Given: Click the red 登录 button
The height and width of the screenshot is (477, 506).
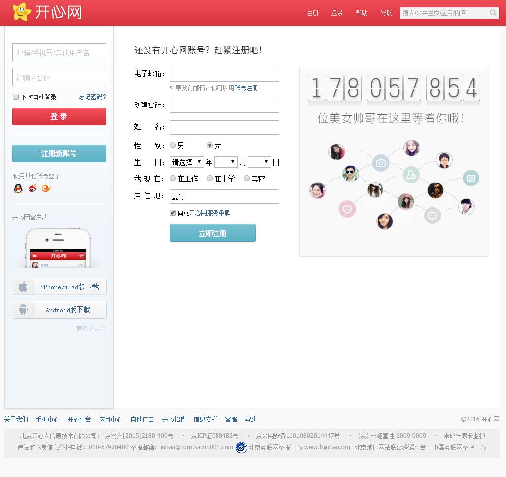Looking at the screenshot, I should [59, 116].
